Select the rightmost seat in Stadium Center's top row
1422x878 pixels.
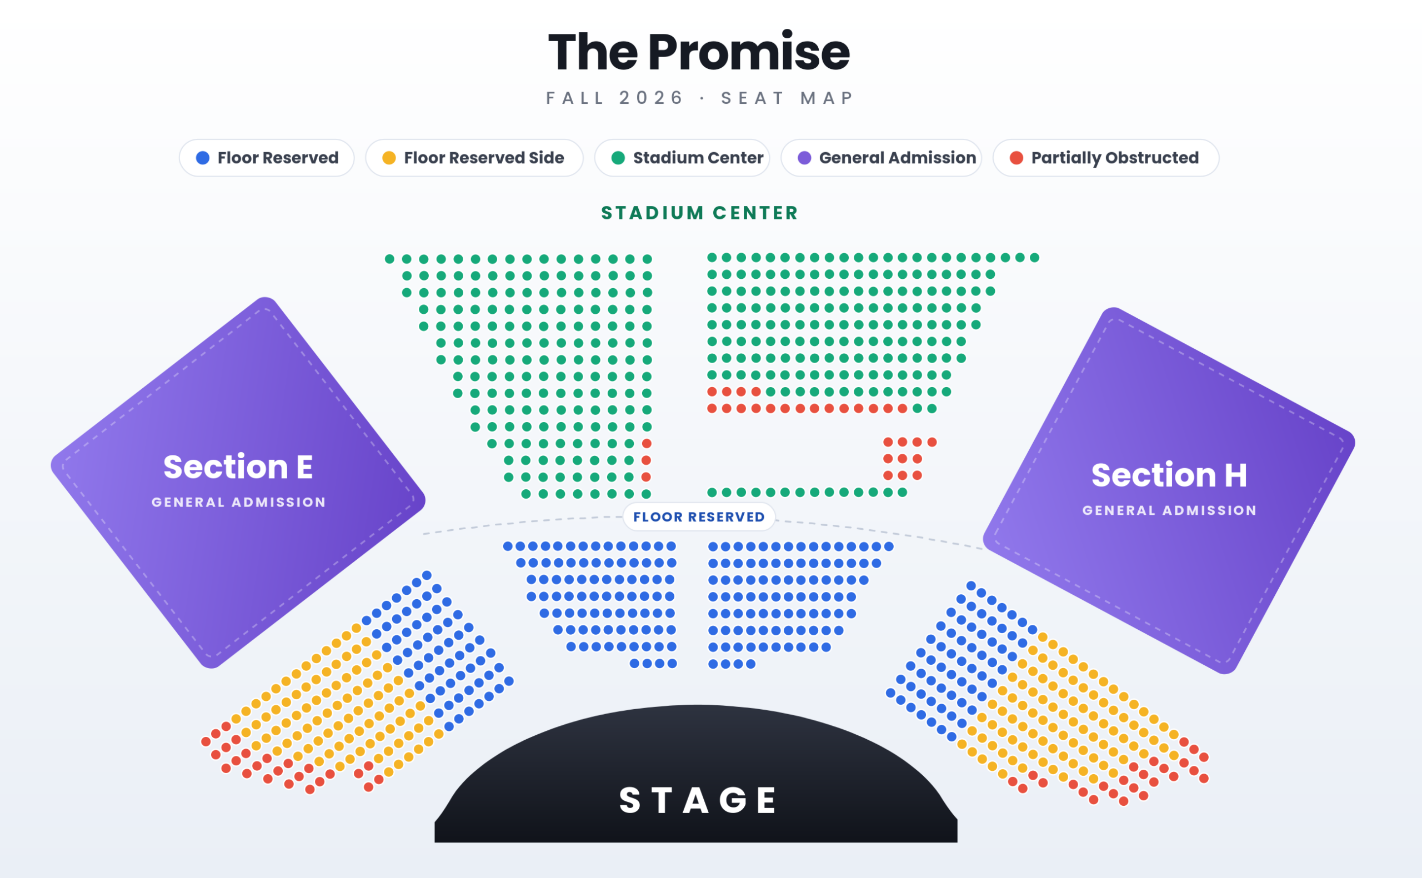1035,258
